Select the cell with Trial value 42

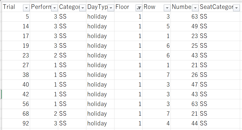coord(16,94)
